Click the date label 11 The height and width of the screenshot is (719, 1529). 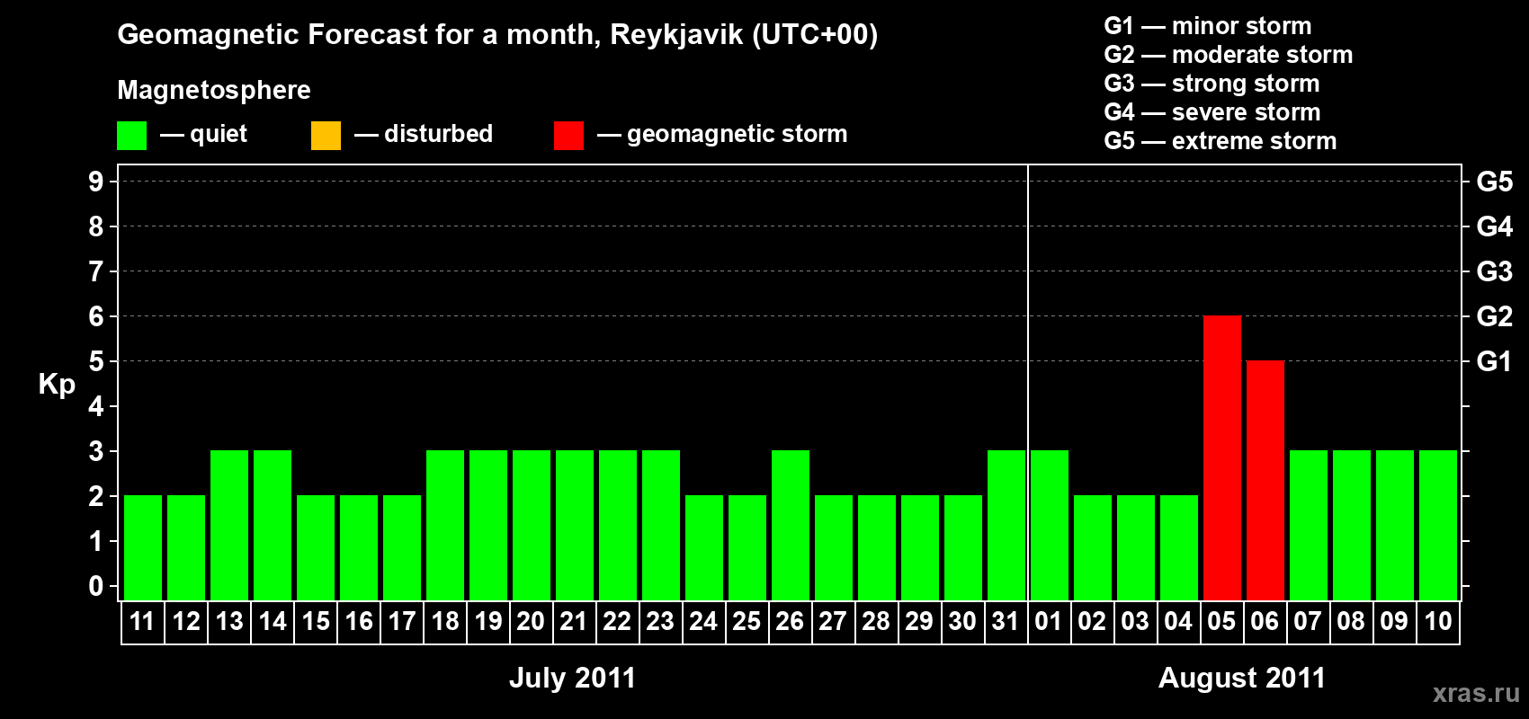pyautogui.click(x=143, y=622)
